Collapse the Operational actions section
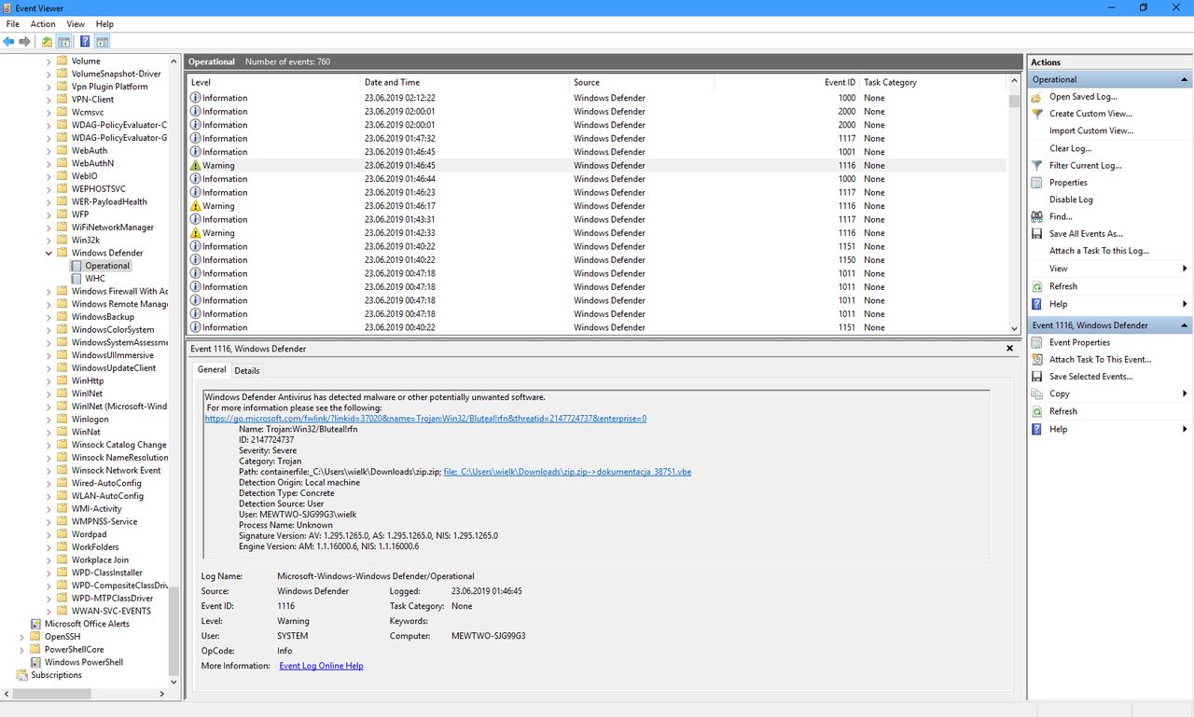Viewport: 1194px width, 717px height. 1185,80
